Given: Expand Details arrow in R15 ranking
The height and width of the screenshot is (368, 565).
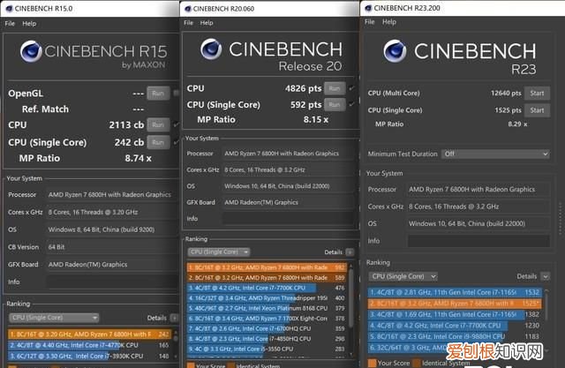Looking at the screenshot, I should (174, 318).
